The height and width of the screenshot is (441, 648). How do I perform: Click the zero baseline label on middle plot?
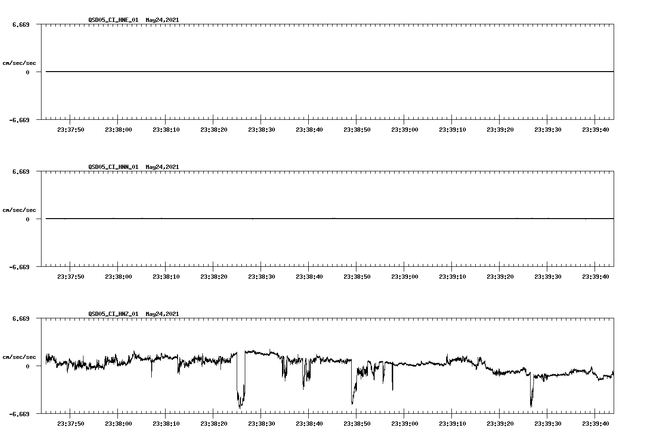click(x=27, y=219)
